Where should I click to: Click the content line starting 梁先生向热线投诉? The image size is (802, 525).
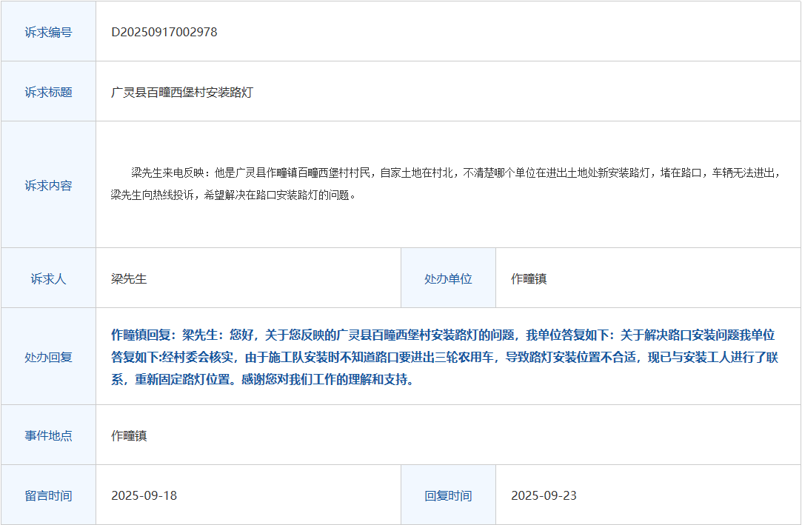tap(233, 196)
